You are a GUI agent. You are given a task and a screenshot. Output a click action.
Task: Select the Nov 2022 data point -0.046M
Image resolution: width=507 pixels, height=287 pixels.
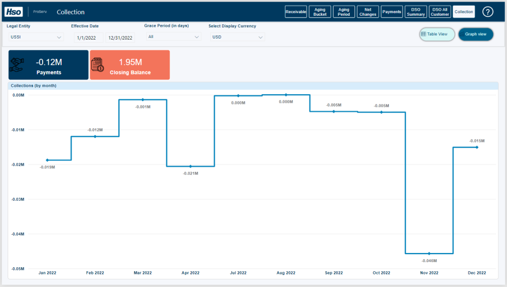(x=429, y=254)
